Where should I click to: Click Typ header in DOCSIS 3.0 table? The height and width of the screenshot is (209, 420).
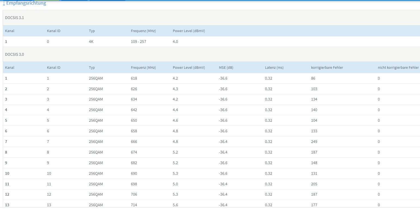(92, 68)
